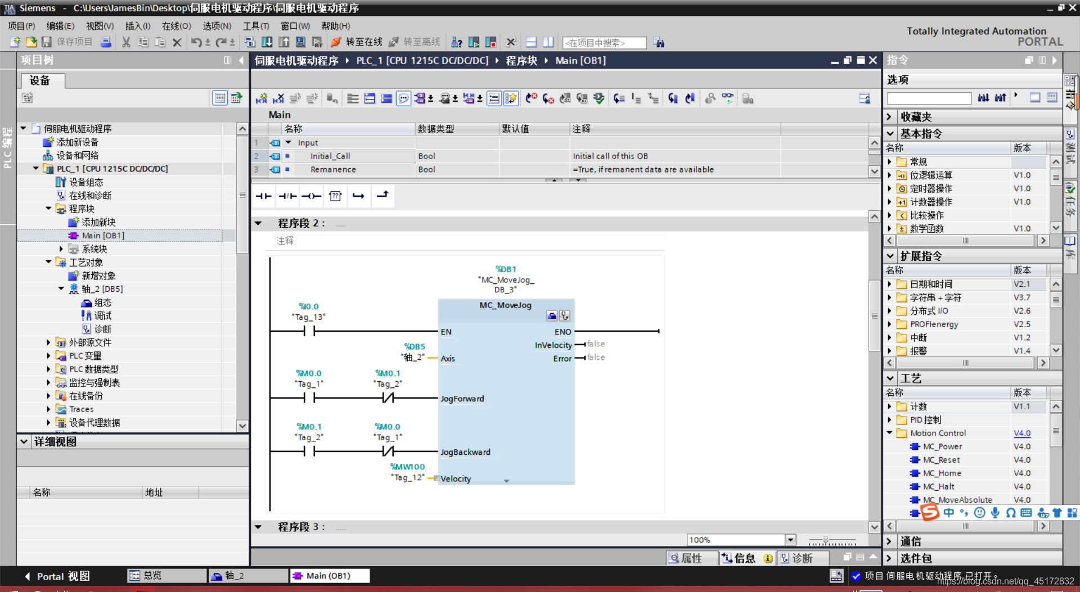Switch to Portal 视图

coord(57,576)
